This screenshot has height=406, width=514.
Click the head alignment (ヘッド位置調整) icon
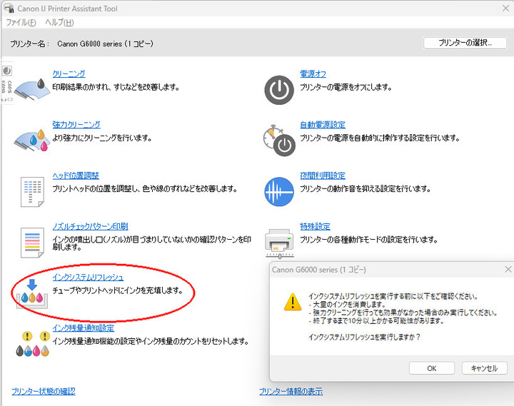tap(32, 192)
